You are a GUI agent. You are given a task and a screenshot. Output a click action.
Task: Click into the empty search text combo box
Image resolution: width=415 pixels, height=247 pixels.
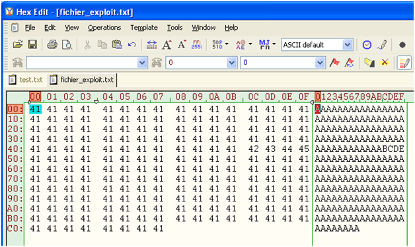82,63
